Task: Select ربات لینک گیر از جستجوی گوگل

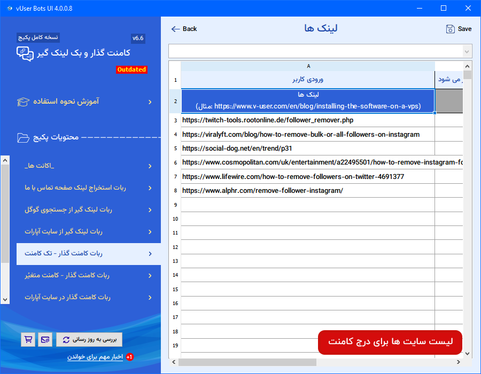Action: 89,210
